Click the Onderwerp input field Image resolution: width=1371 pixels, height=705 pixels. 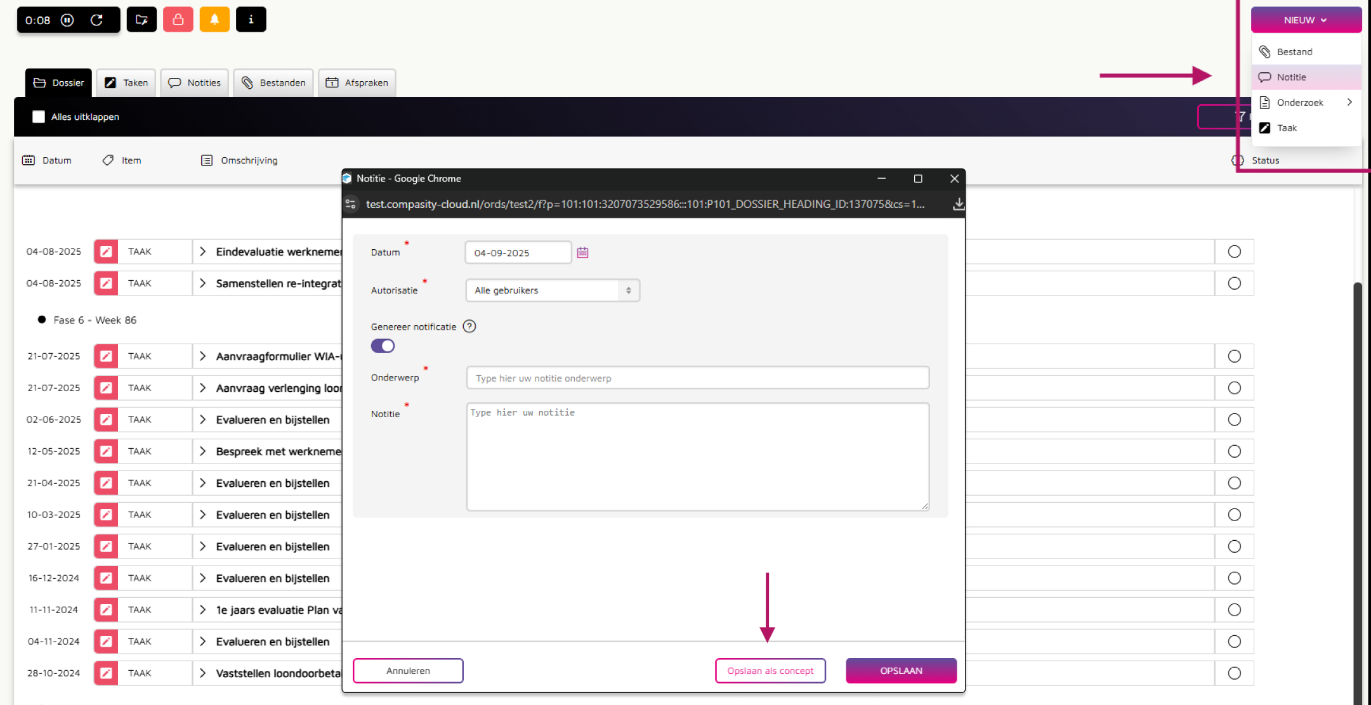click(x=697, y=378)
